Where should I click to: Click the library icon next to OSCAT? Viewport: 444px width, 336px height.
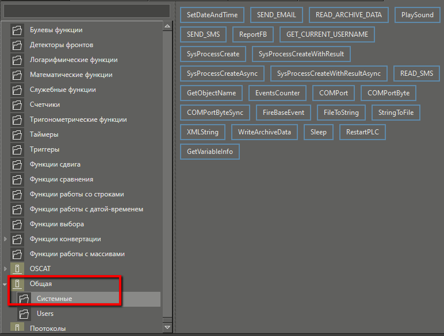coord(17,269)
